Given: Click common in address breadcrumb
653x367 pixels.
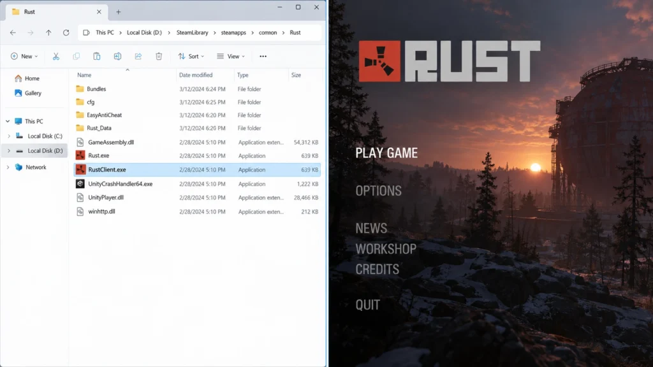Looking at the screenshot, I should pyautogui.click(x=268, y=32).
